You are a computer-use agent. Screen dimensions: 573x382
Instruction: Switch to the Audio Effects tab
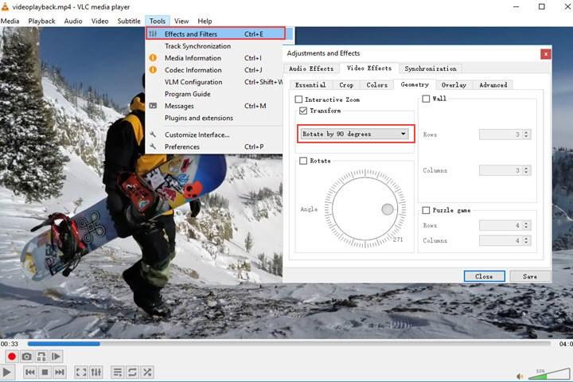311,68
